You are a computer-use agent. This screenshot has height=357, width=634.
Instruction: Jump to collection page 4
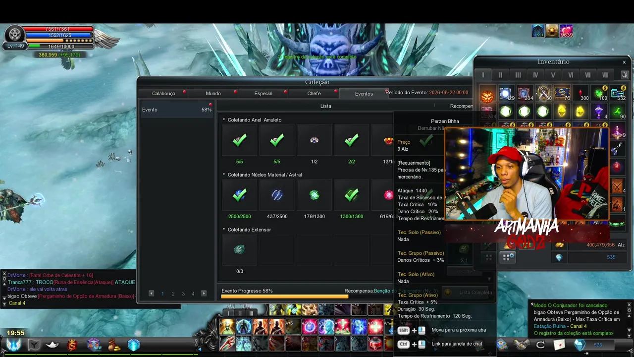pos(193,294)
